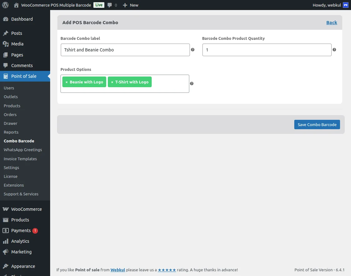Edit the Barcode Combo Product Quantity field

[x=267, y=50]
